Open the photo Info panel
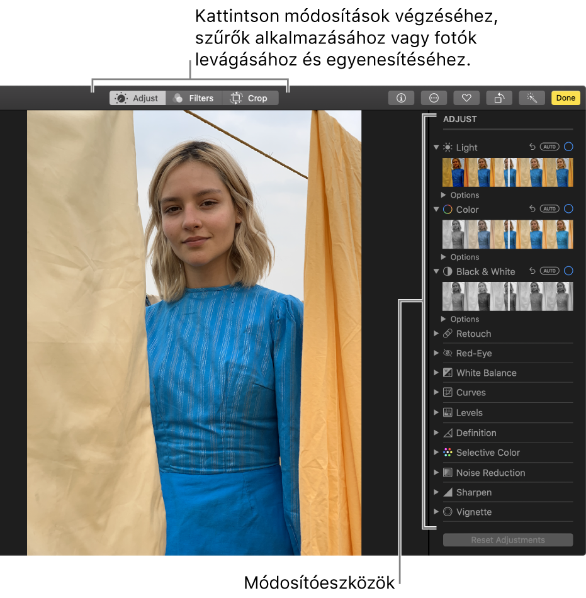This screenshot has width=586, height=598. coord(401,98)
